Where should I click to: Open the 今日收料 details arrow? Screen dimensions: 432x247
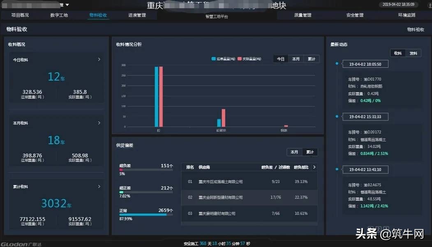pyautogui.click(x=99, y=59)
